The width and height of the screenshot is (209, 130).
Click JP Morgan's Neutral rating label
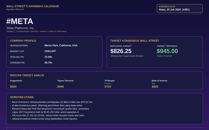pos(108,83)
